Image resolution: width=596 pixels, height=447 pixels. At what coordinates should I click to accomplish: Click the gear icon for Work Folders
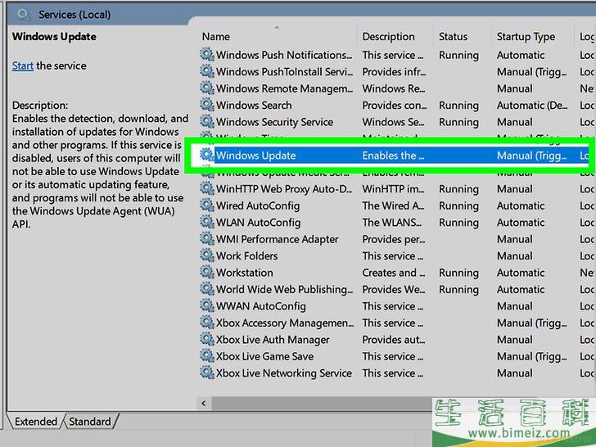click(207, 255)
